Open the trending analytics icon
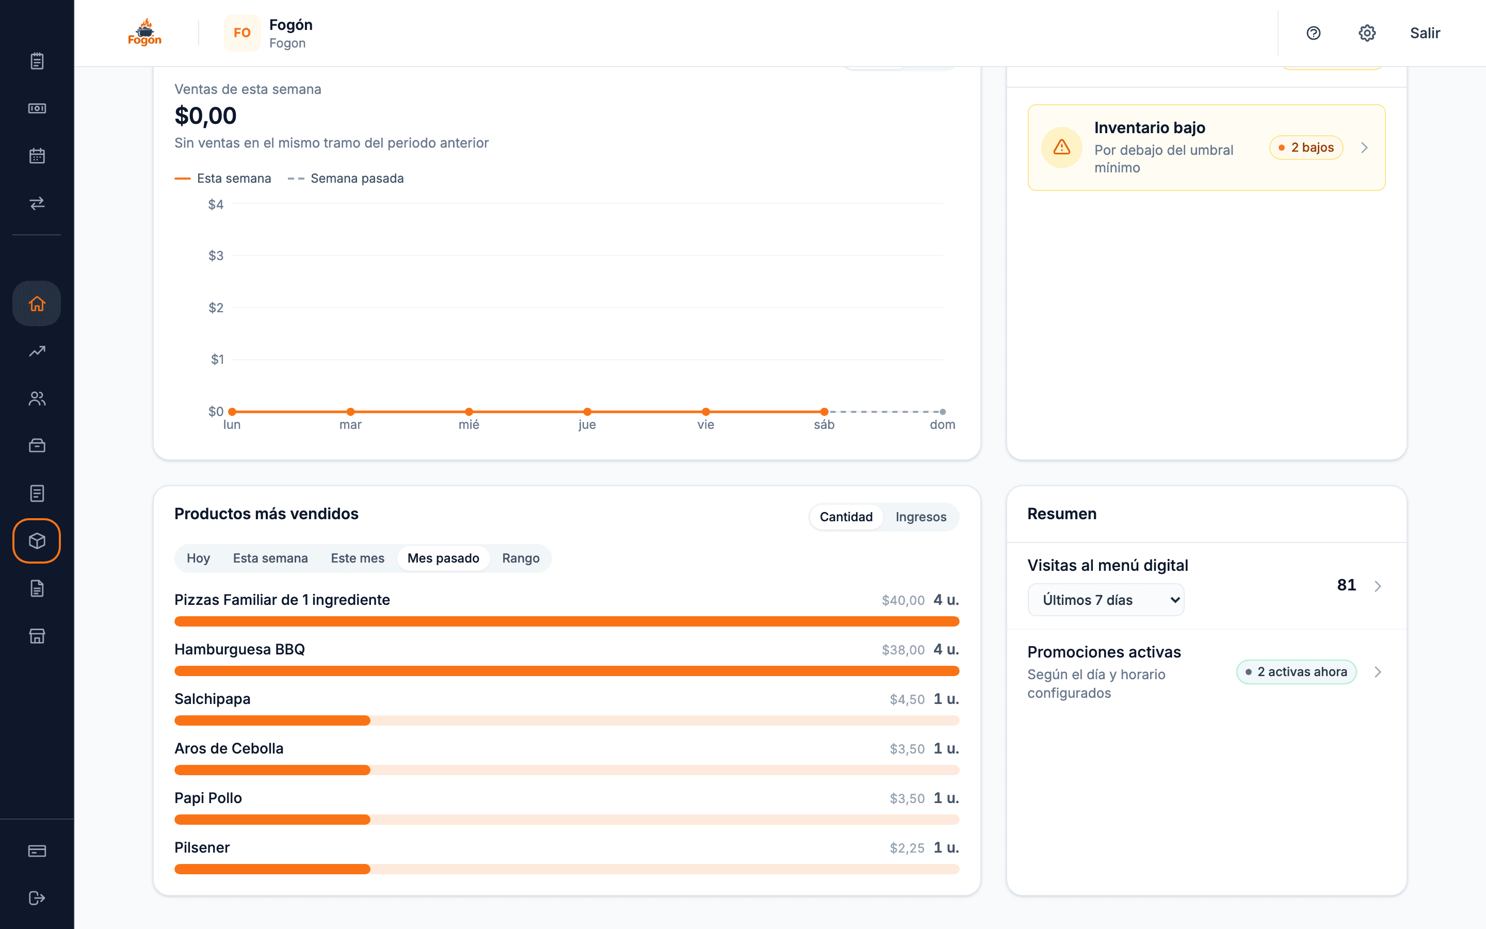The height and width of the screenshot is (929, 1486). 37,351
